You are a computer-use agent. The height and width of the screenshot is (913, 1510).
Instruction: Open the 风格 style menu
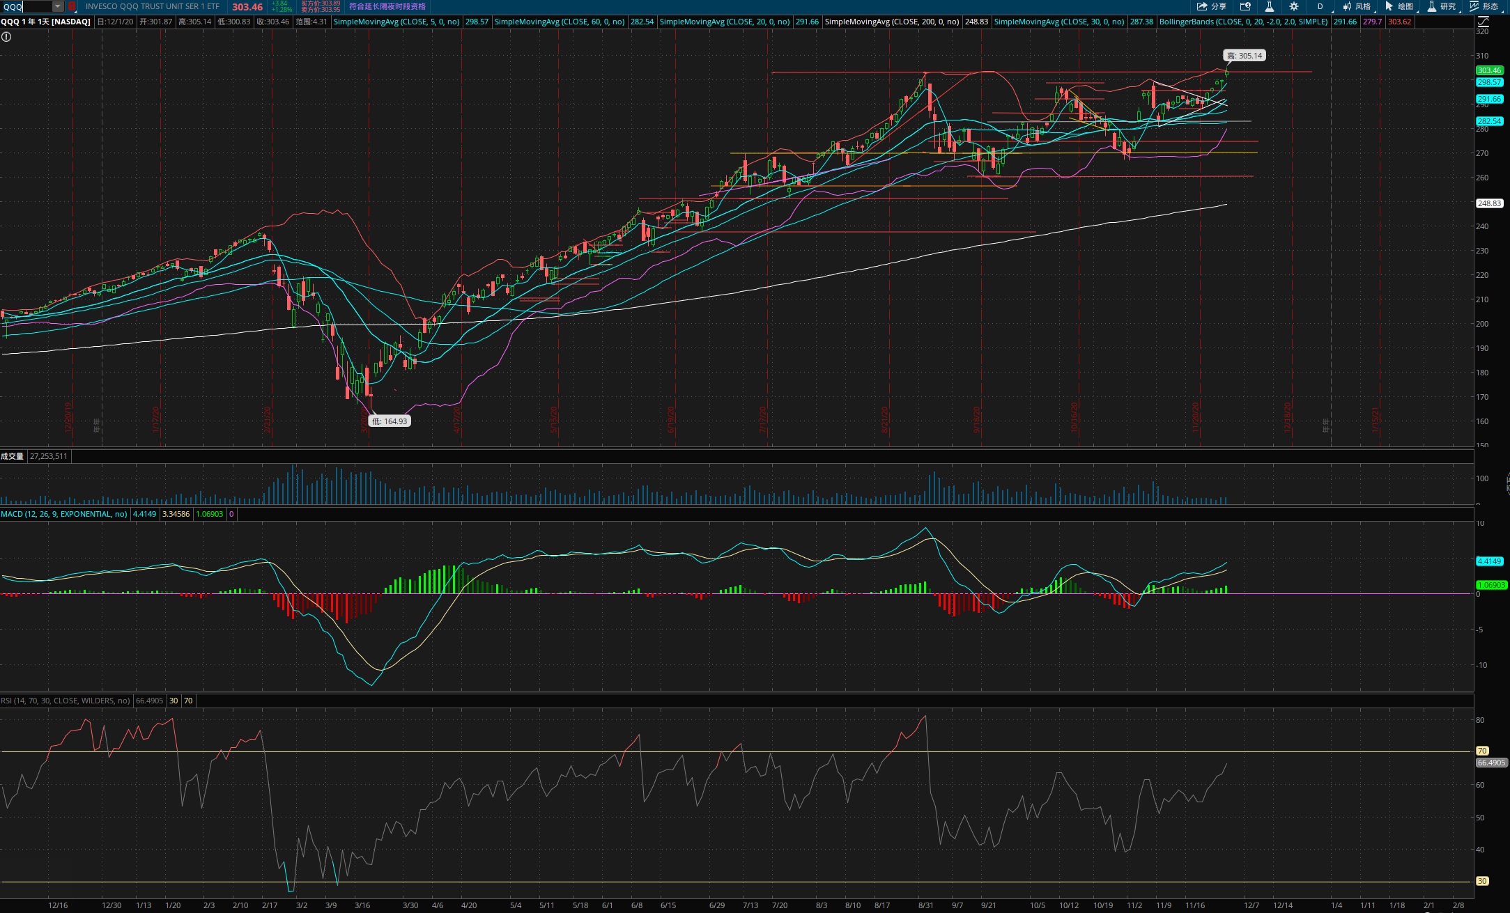[1357, 6]
